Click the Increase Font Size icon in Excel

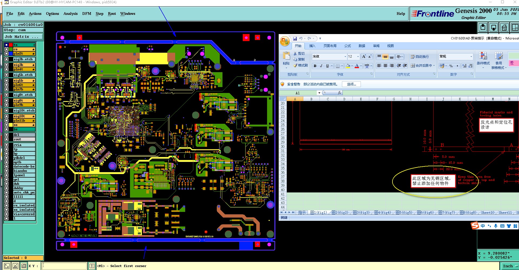point(364,56)
